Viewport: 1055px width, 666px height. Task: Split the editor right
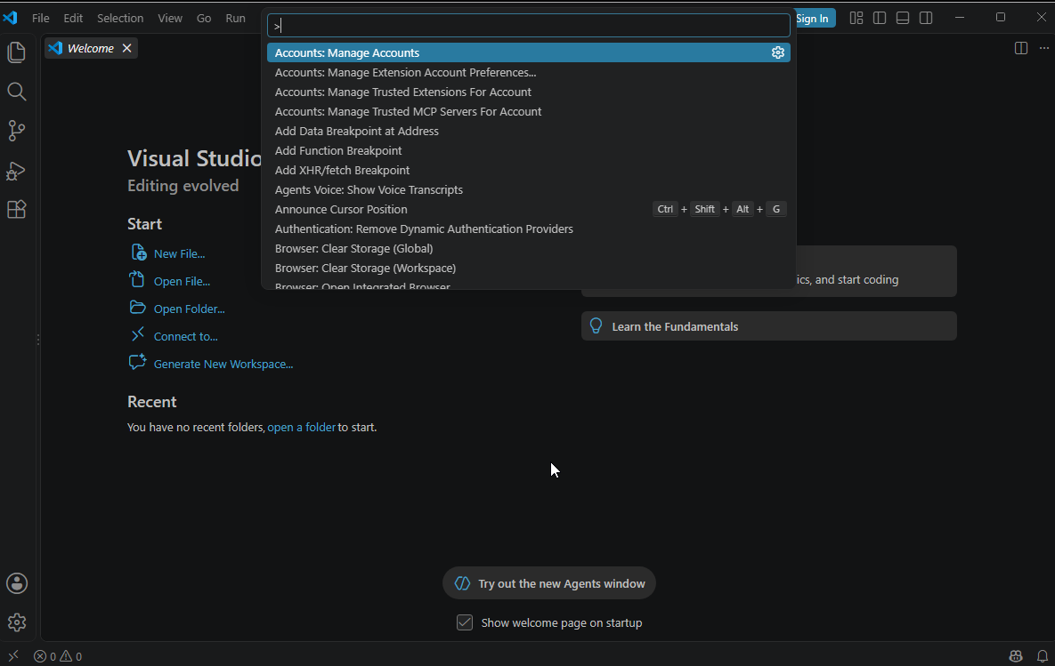point(1020,48)
